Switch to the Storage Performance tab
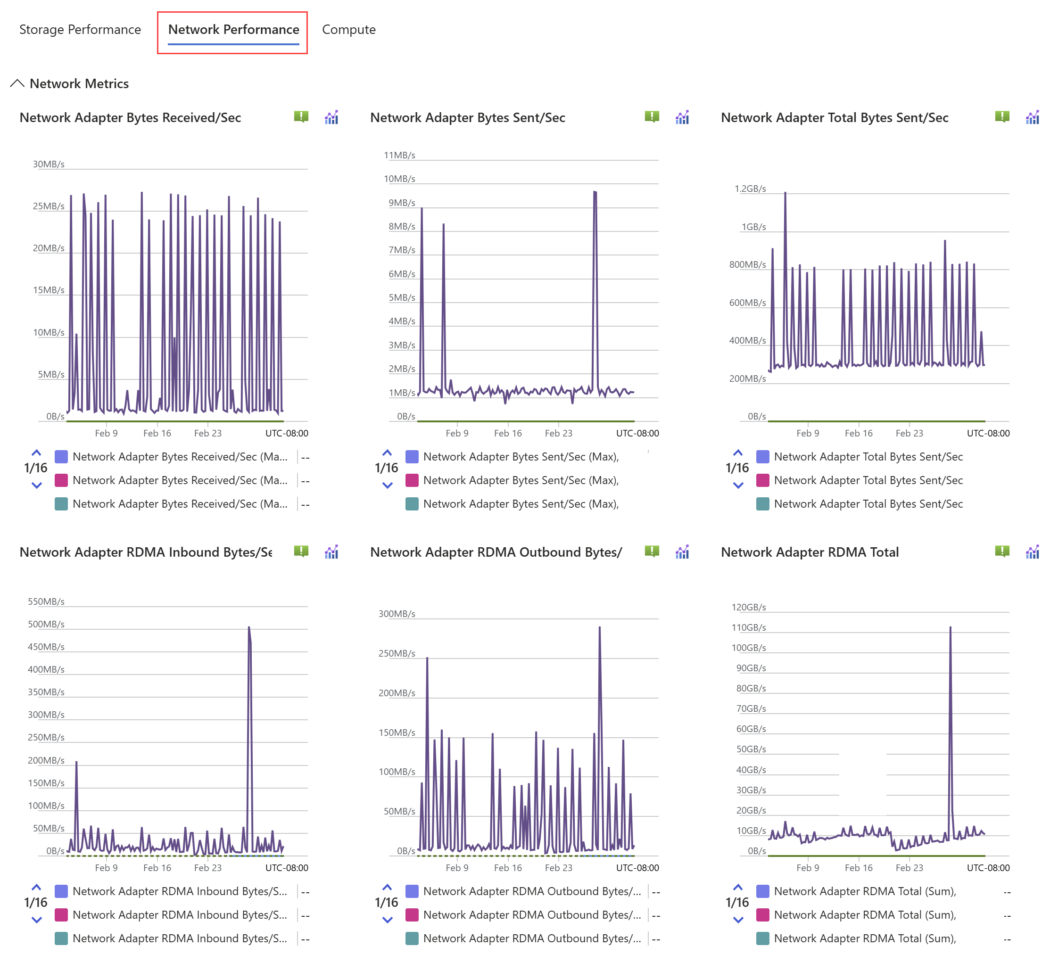 click(x=80, y=29)
